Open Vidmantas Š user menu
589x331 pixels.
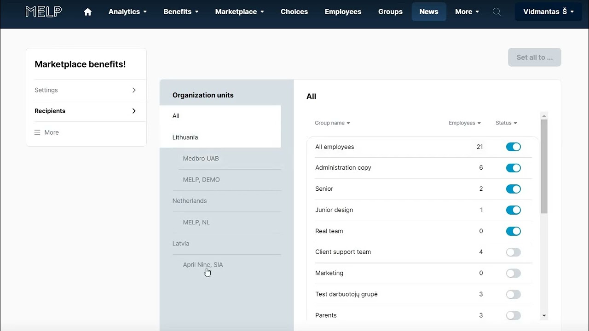click(548, 12)
